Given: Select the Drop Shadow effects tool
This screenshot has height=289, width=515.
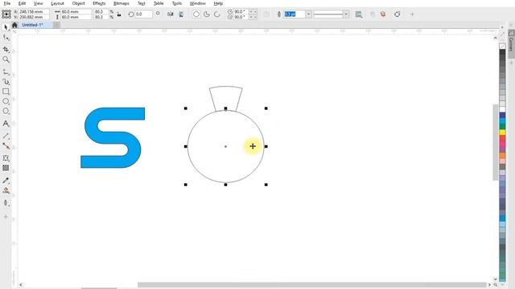Looking at the screenshot, I should pyautogui.click(x=6, y=158).
